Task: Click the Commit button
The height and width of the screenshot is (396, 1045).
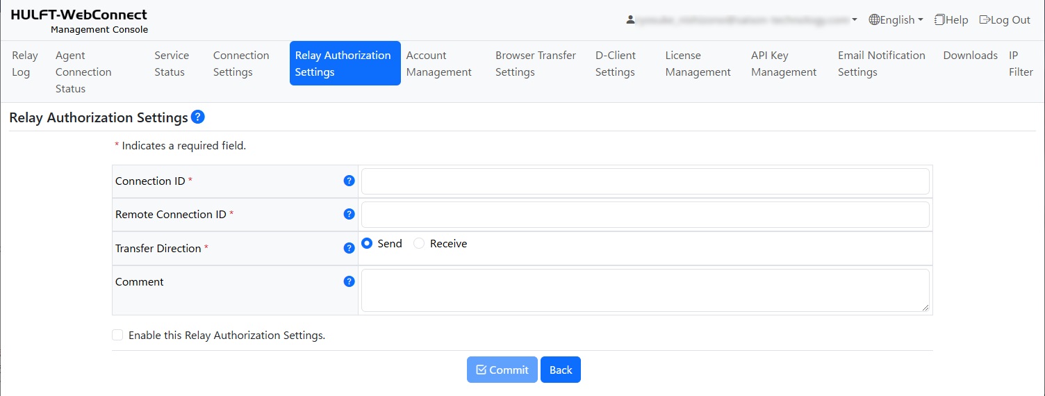Action: point(502,370)
